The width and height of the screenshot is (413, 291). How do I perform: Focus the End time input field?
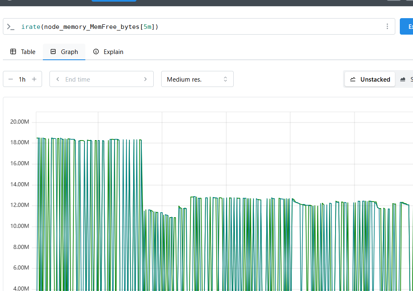point(101,79)
